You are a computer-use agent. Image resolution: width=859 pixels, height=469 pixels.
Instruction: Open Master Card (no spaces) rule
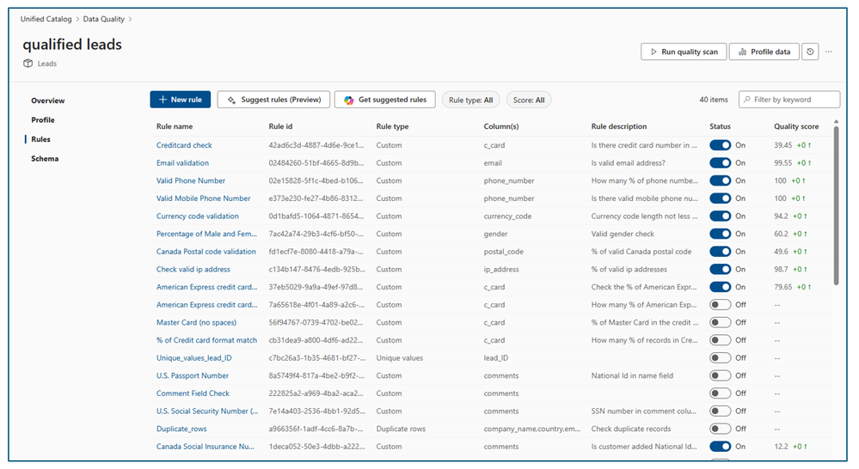click(x=196, y=322)
